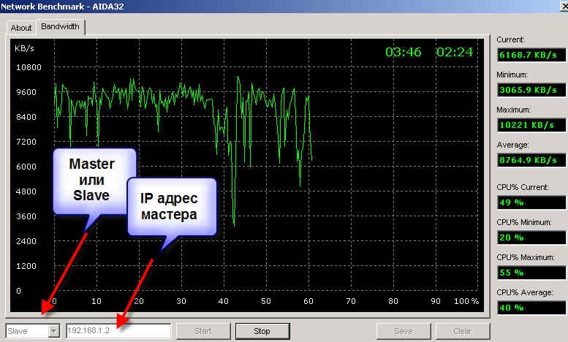This screenshot has width=568, height=342.
Task: Open the Slave mode dropdown arrow
Action: click(53, 331)
